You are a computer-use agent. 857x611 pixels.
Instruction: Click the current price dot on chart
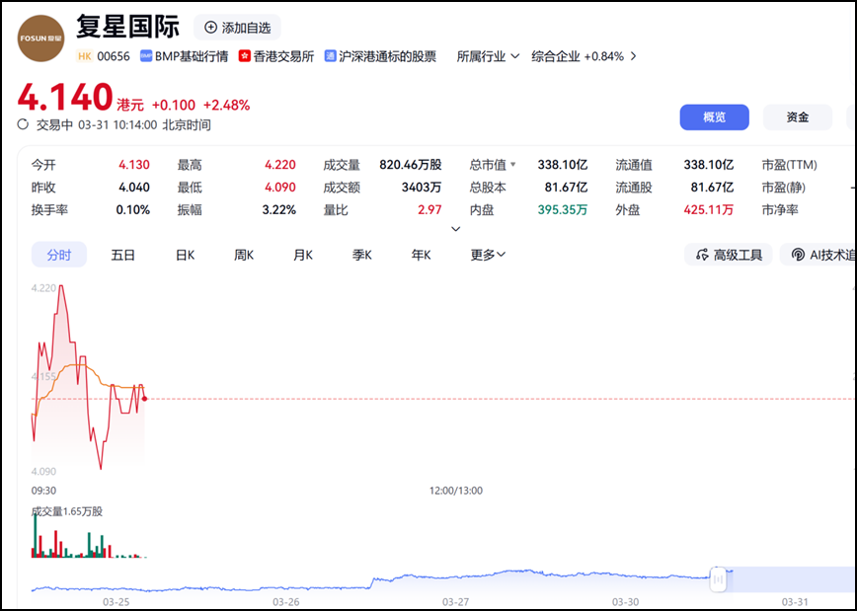pyautogui.click(x=144, y=399)
